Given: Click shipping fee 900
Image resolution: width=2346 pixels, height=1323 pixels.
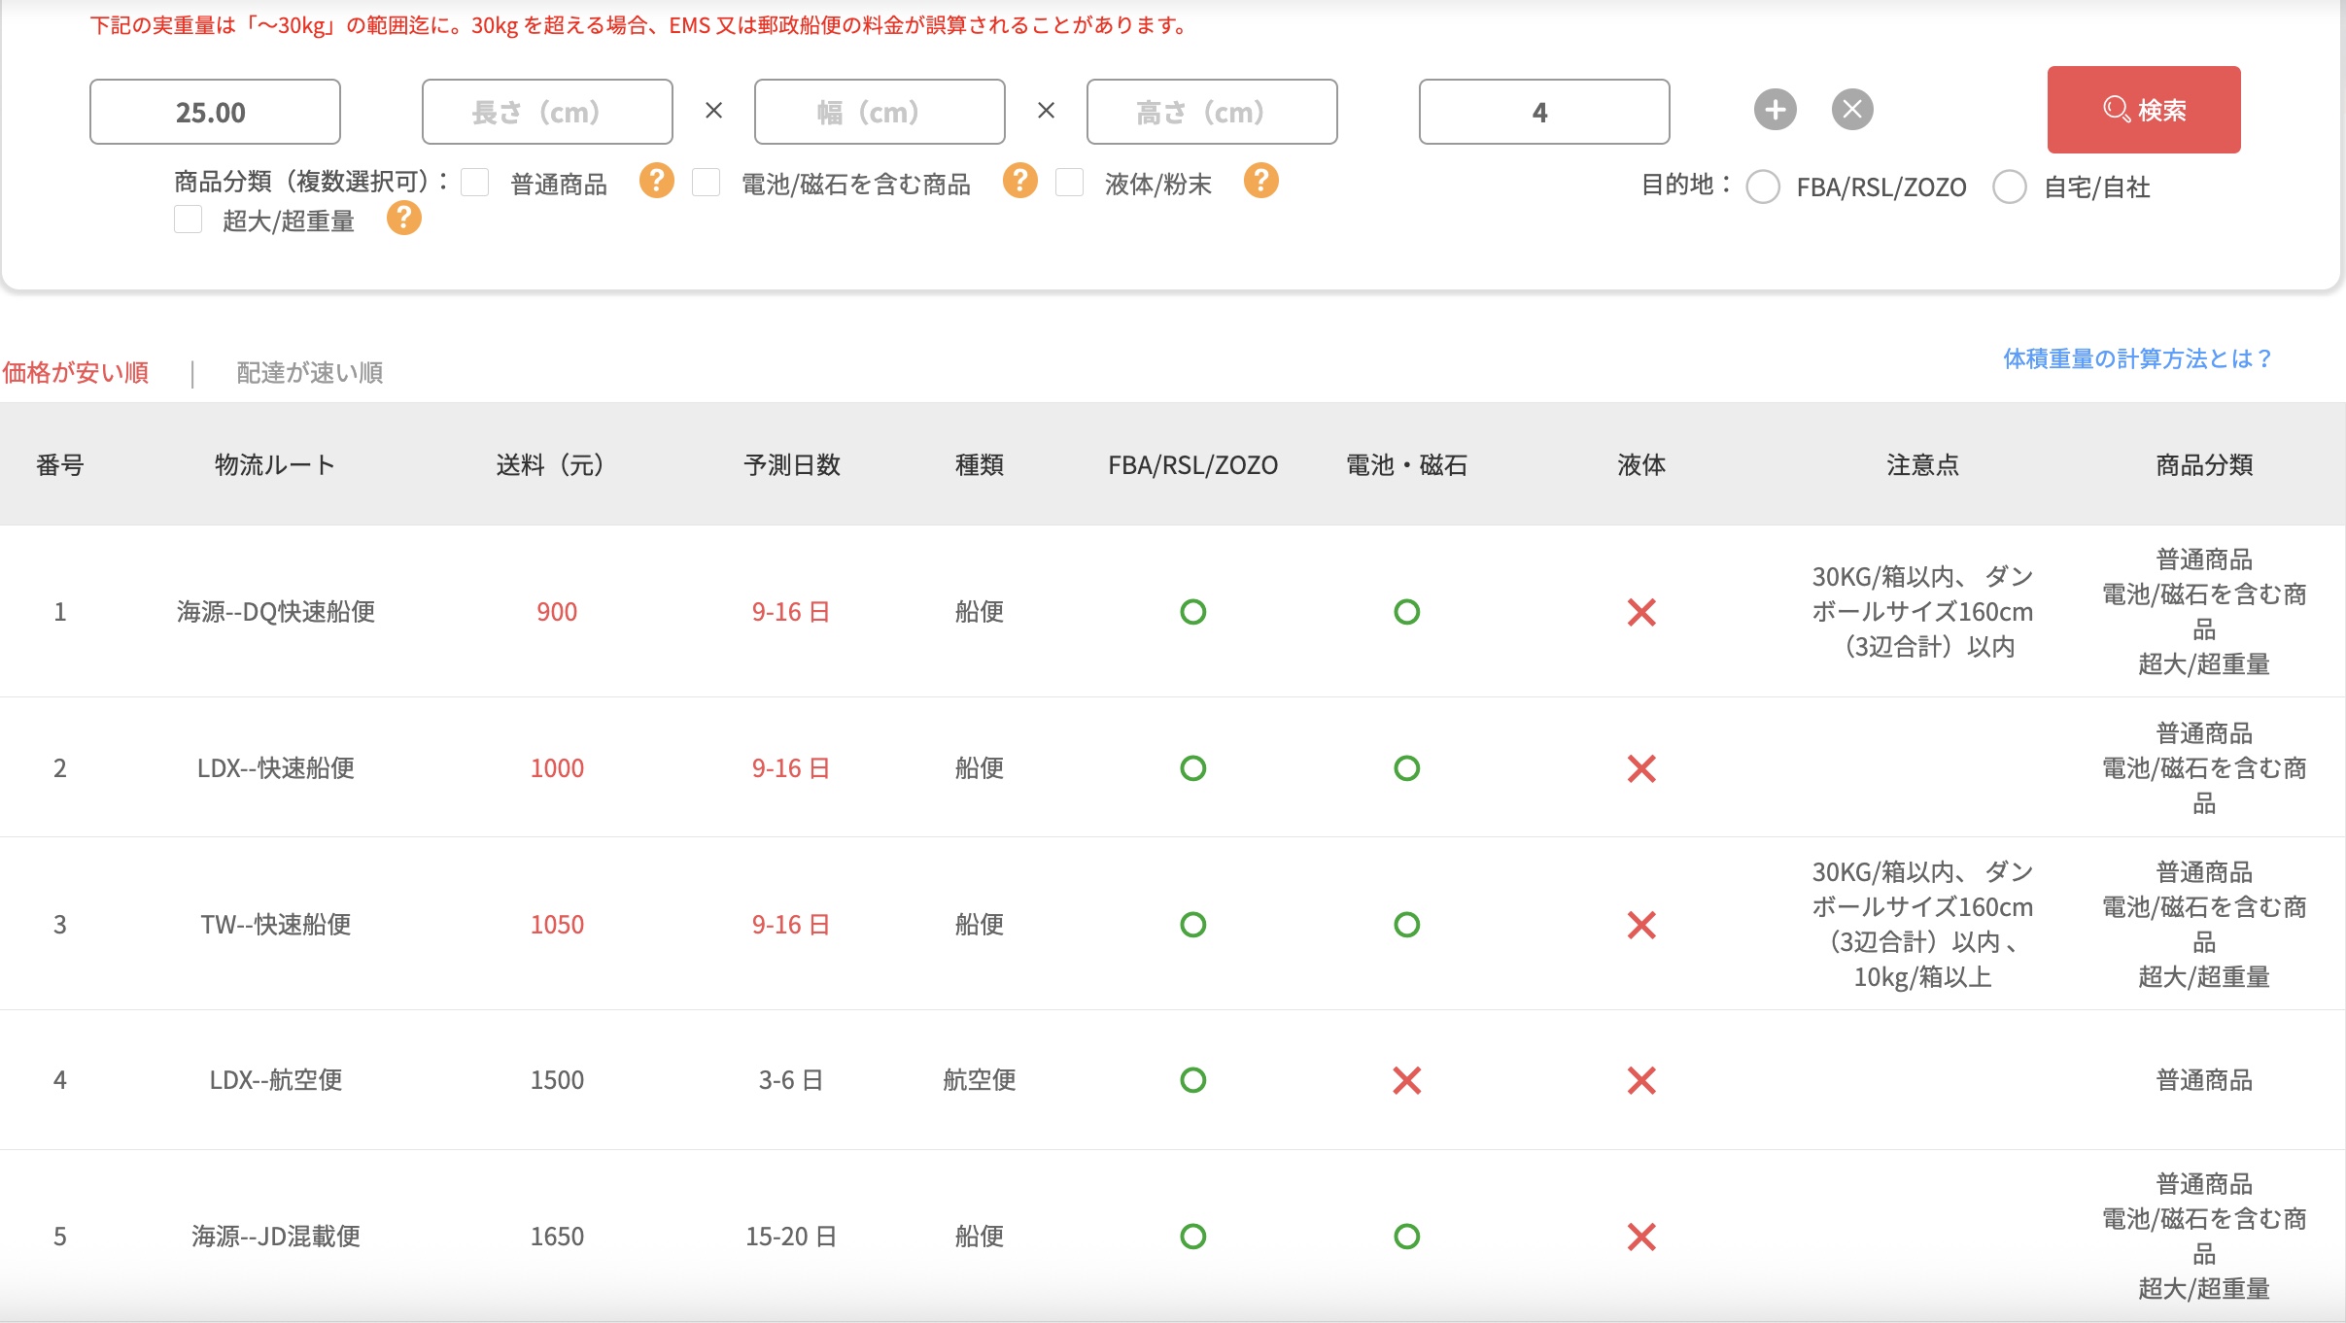Looking at the screenshot, I should click(x=557, y=612).
